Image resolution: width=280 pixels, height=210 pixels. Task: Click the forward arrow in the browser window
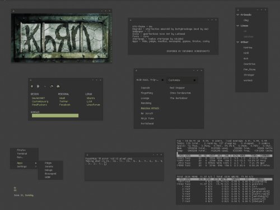38,86
